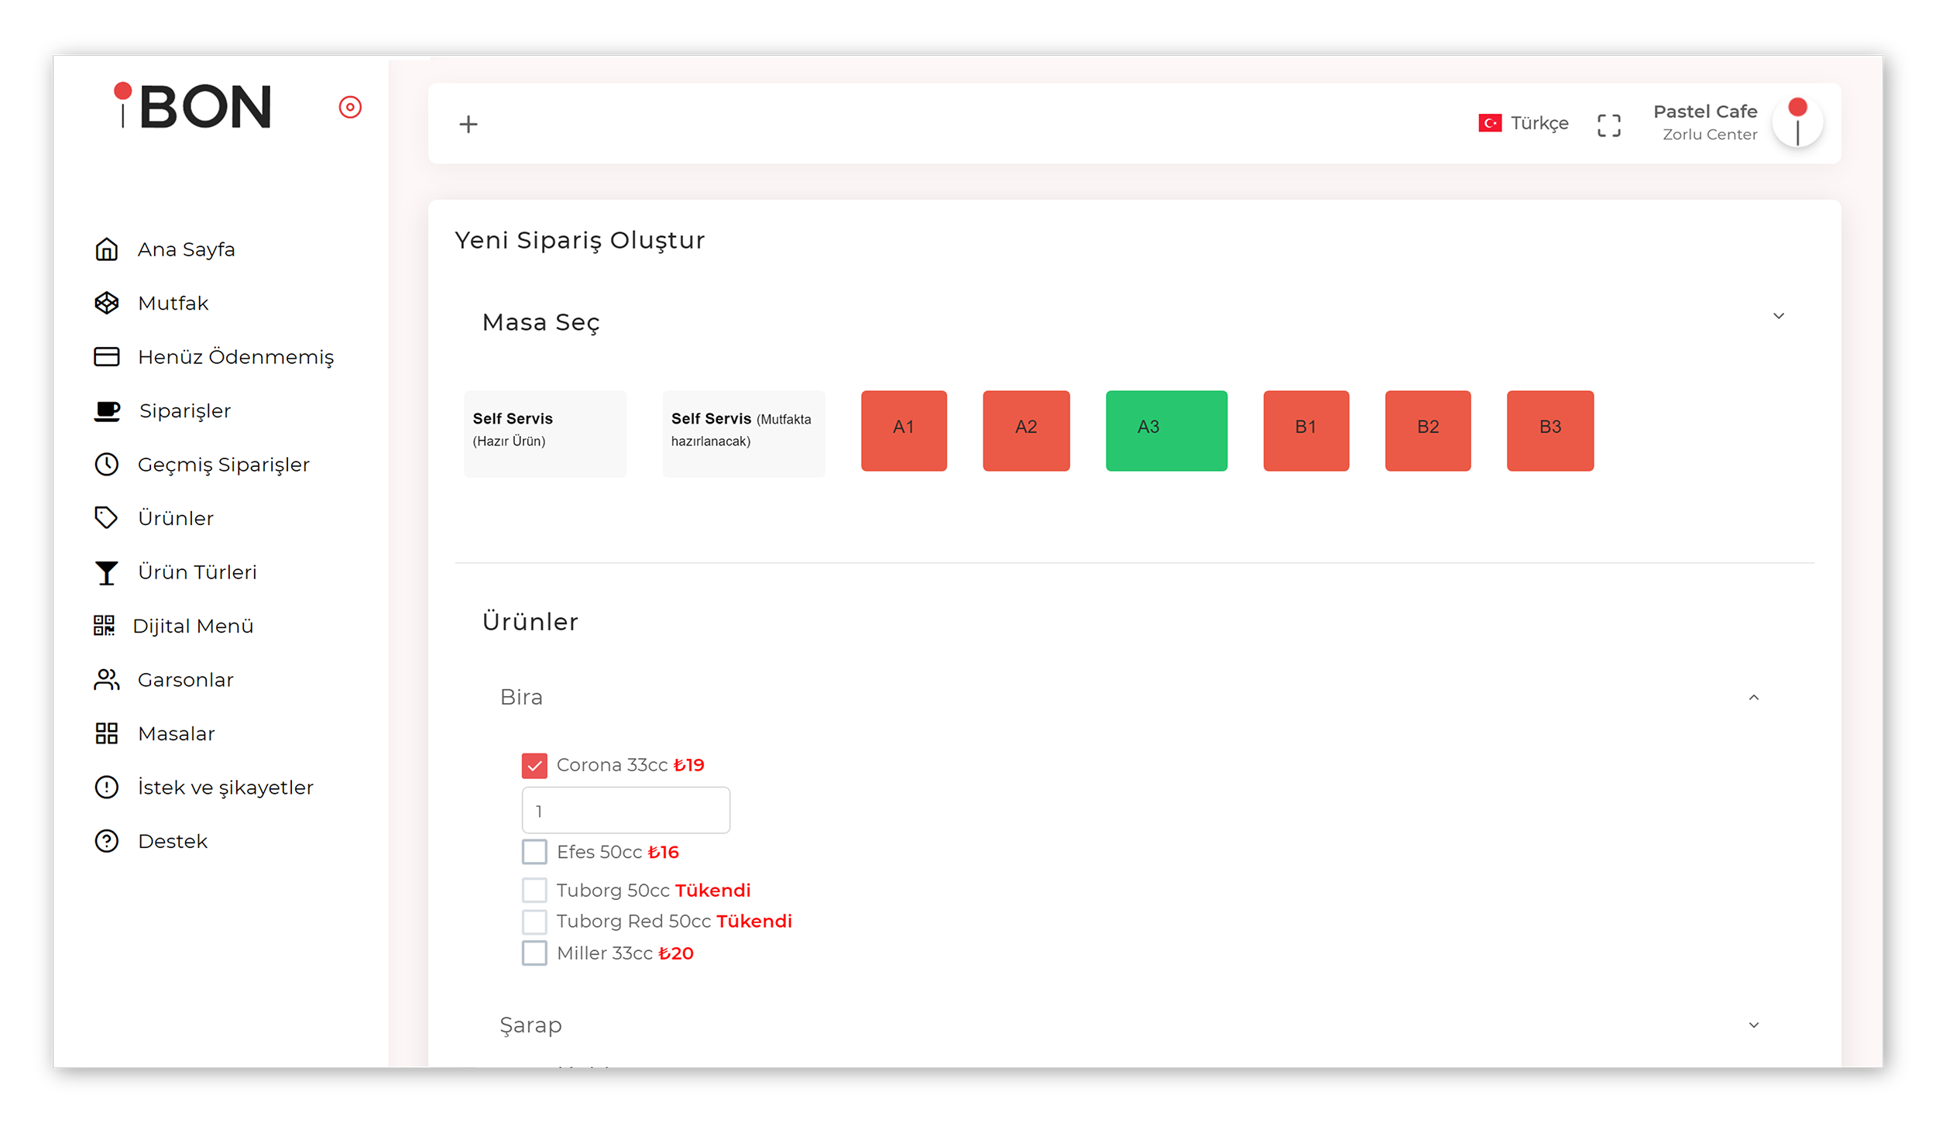Screen dimensions: 1936x1126
Task: Expand the Şarap category chevron
Action: pyautogui.click(x=1753, y=1025)
